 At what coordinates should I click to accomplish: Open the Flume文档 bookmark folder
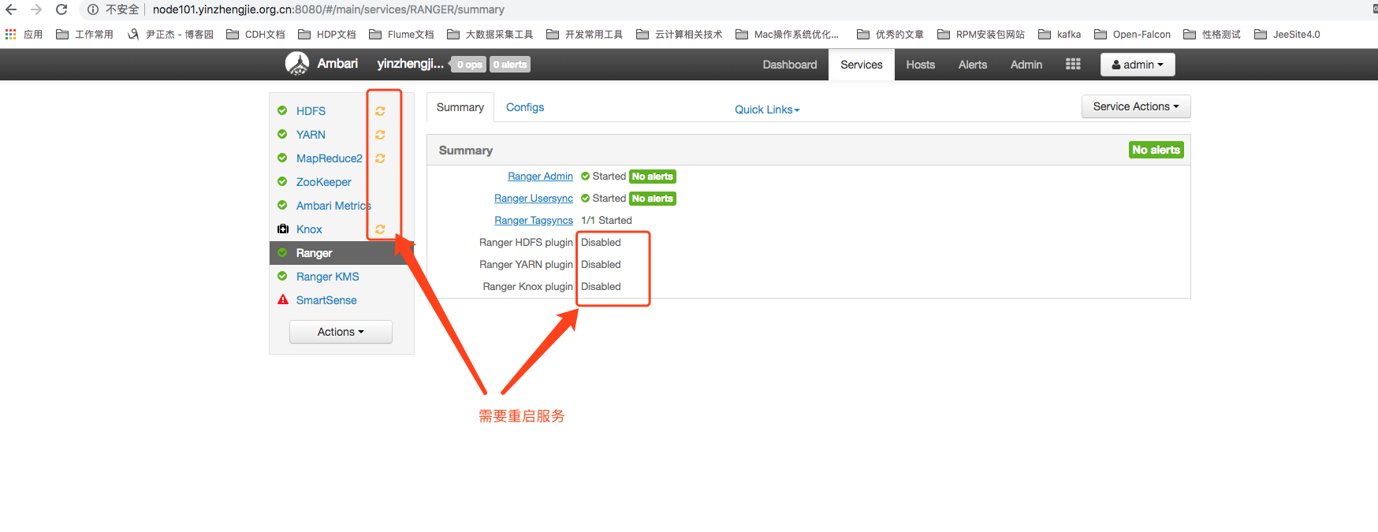point(401,34)
